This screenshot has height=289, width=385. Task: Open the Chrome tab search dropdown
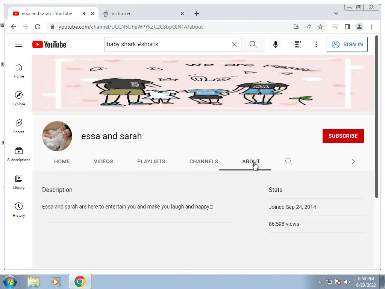point(336,14)
